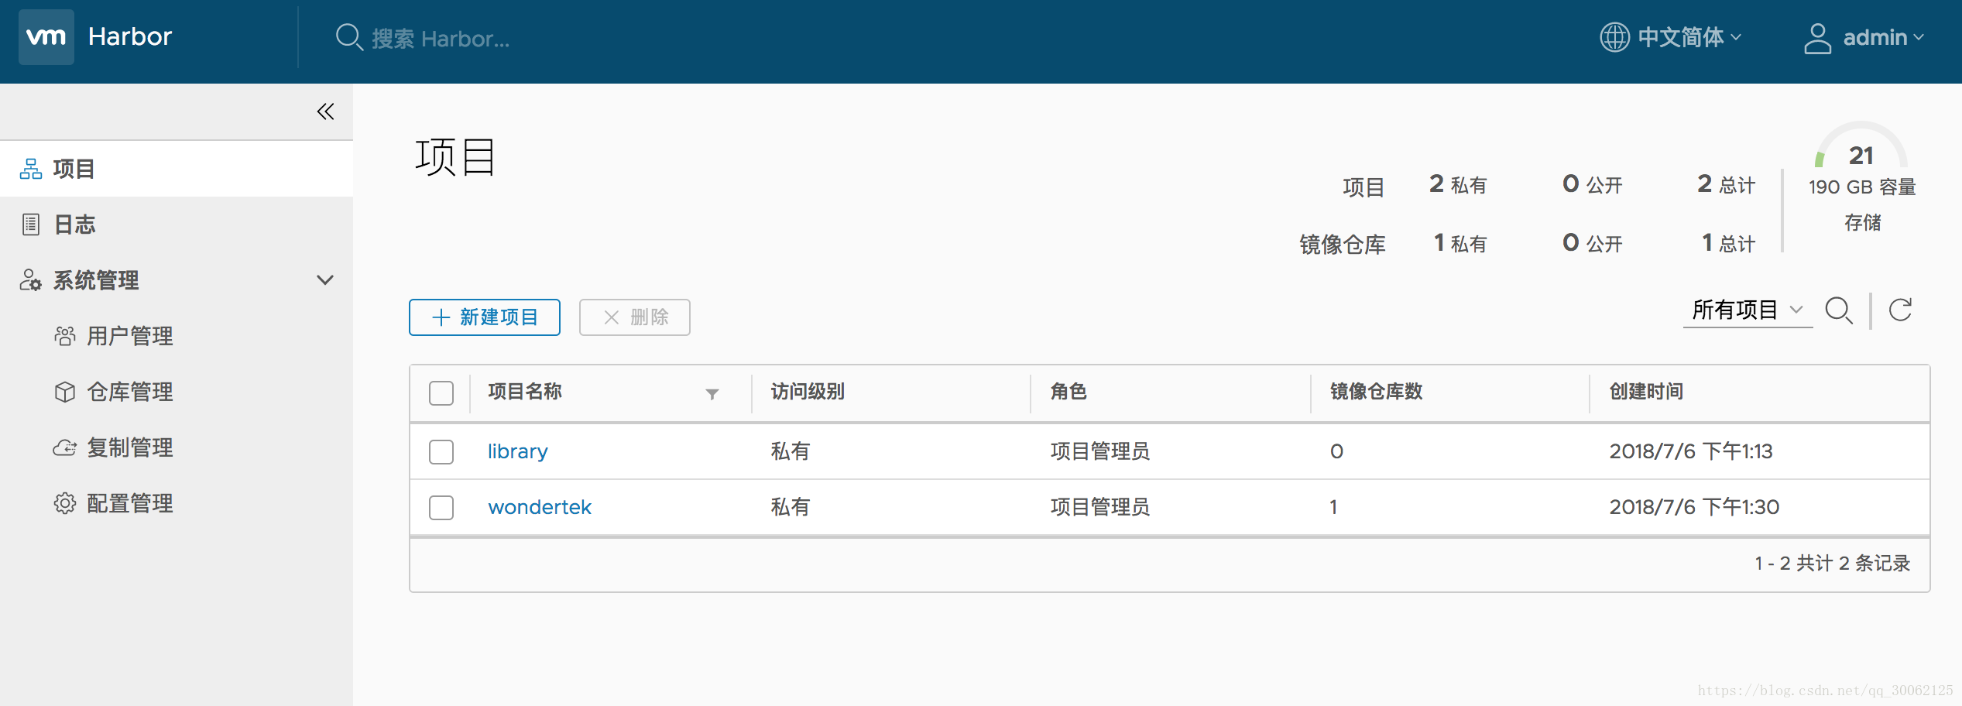Screen dimensions: 1962x706
Task: Open the library project link
Action: [517, 451]
